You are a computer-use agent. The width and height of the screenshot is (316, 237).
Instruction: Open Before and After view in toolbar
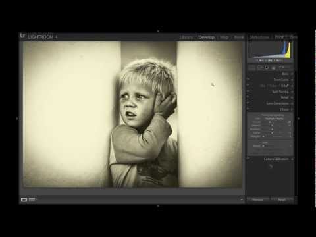[32, 199]
